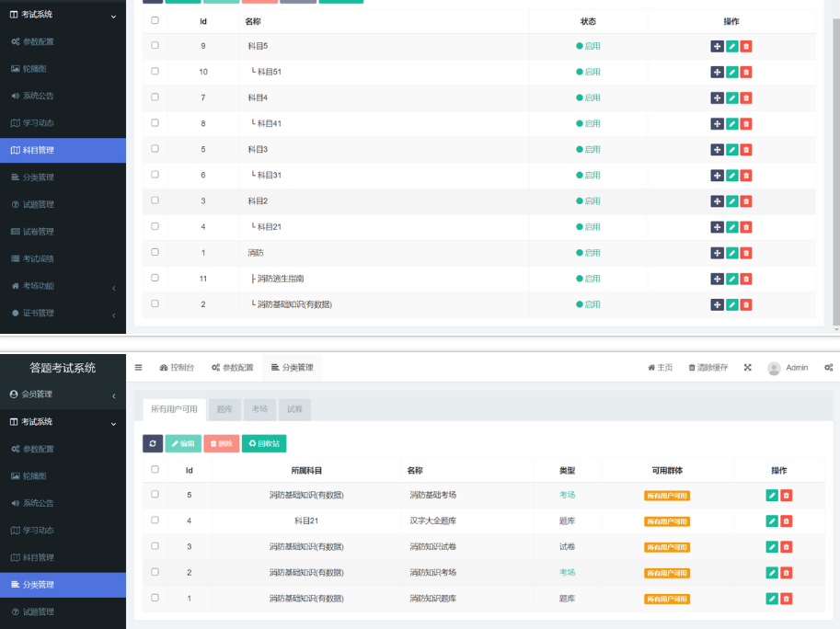Open 考试成绩 in the sidebar
Viewport: 840px width, 629px height.
(x=63, y=259)
